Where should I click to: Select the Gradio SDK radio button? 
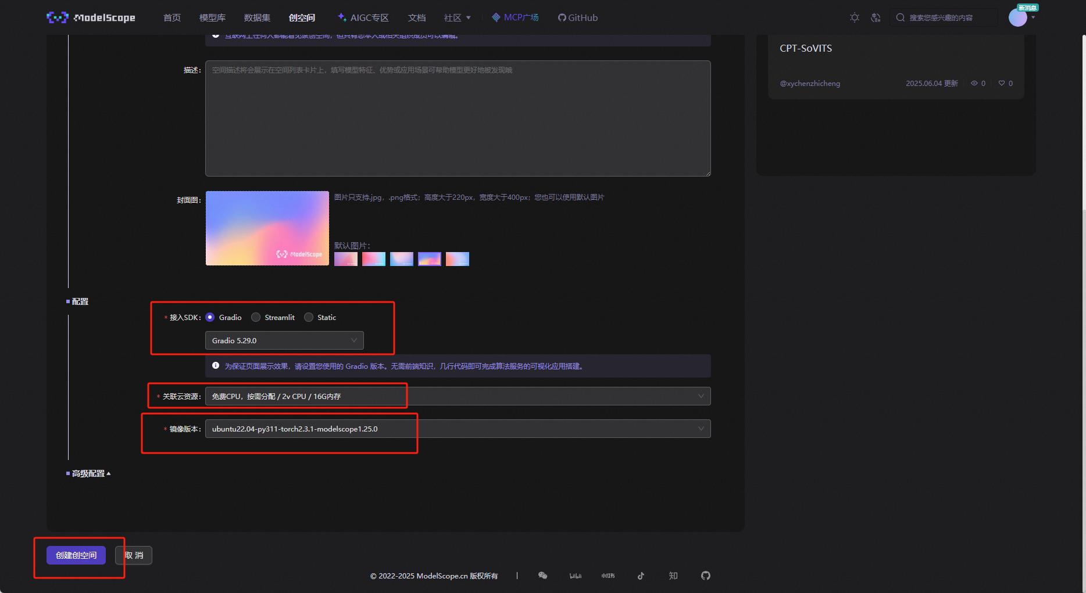tap(210, 317)
